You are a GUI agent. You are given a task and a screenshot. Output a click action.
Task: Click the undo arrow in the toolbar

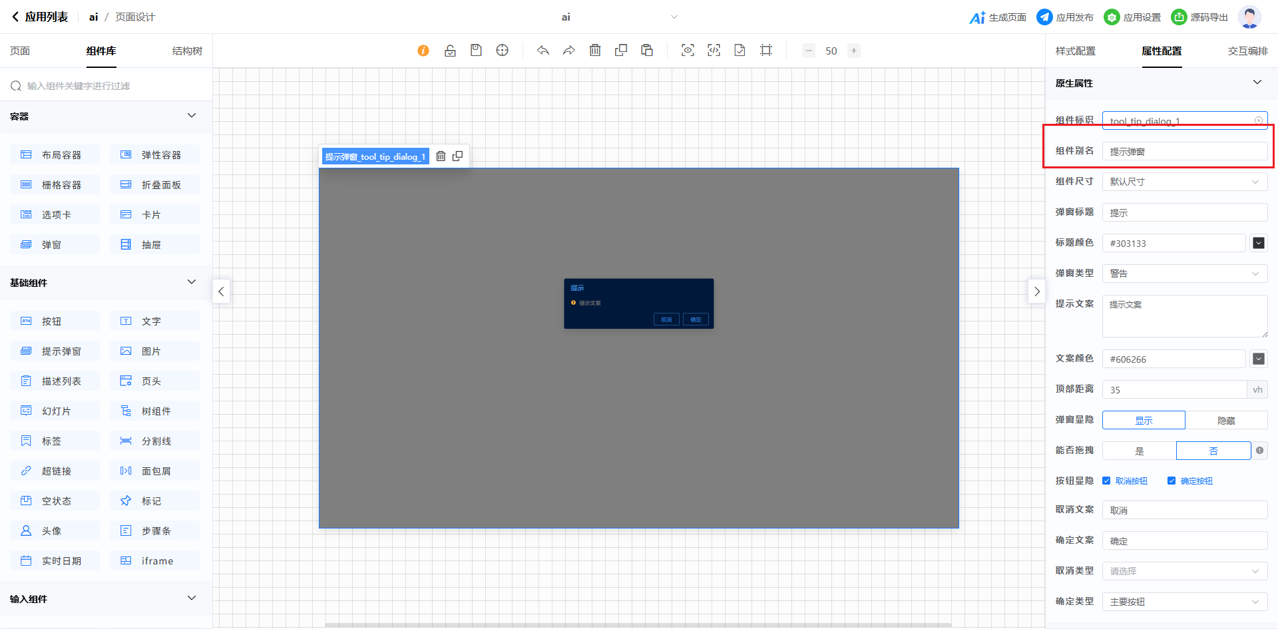[x=543, y=51]
